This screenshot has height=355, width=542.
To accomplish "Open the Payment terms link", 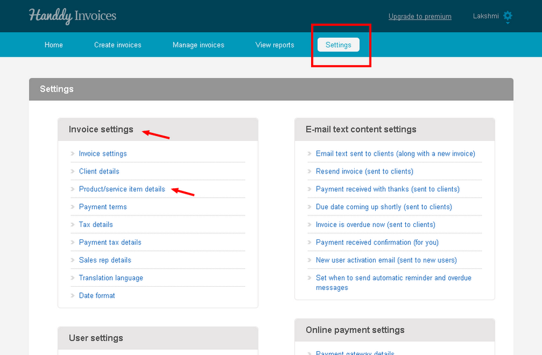I will point(103,207).
